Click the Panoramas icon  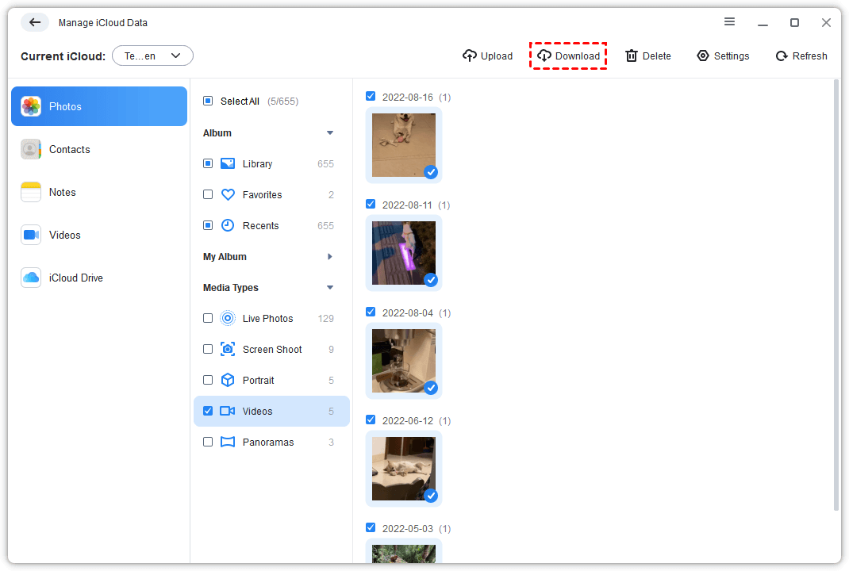[228, 442]
